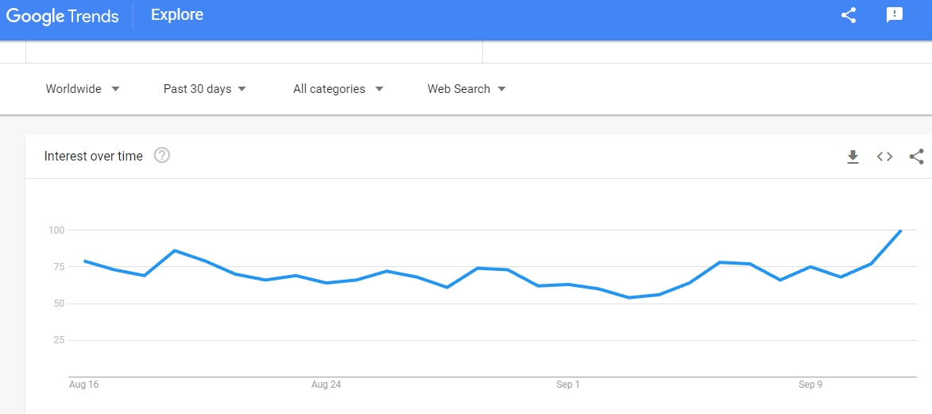Open the Explore page title

[177, 15]
